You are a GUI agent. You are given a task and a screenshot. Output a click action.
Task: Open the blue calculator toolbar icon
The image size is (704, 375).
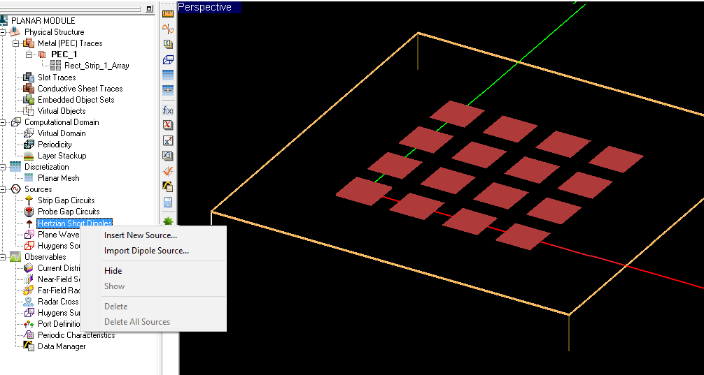168,202
